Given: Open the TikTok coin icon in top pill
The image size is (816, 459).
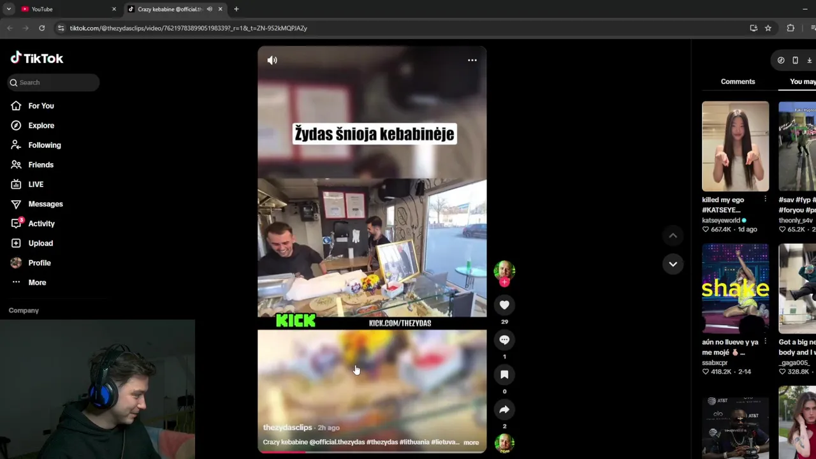Looking at the screenshot, I should (x=781, y=61).
